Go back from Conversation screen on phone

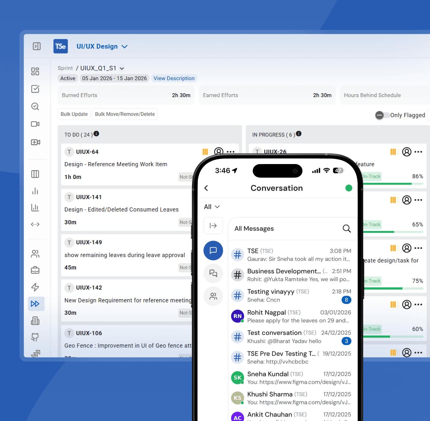coord(206,188)
